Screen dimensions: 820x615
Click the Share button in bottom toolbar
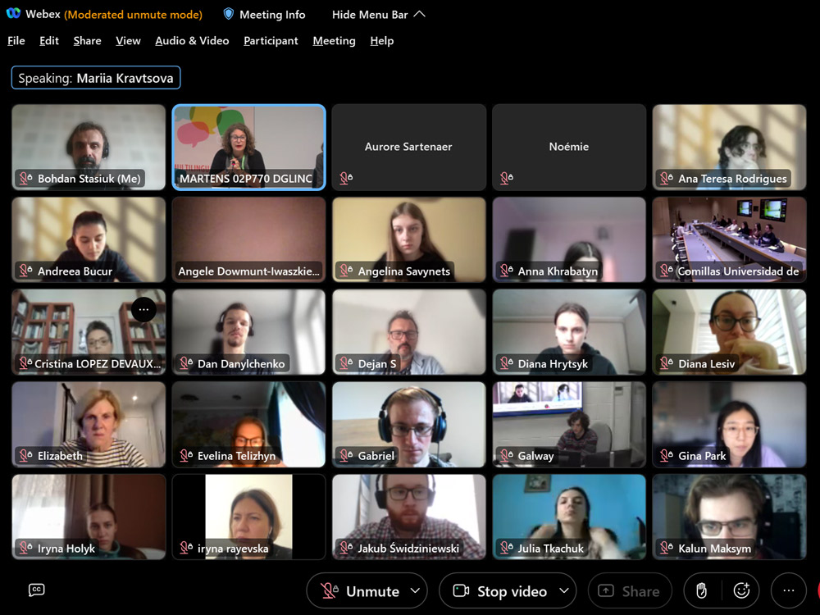click(x=629, y=590)
